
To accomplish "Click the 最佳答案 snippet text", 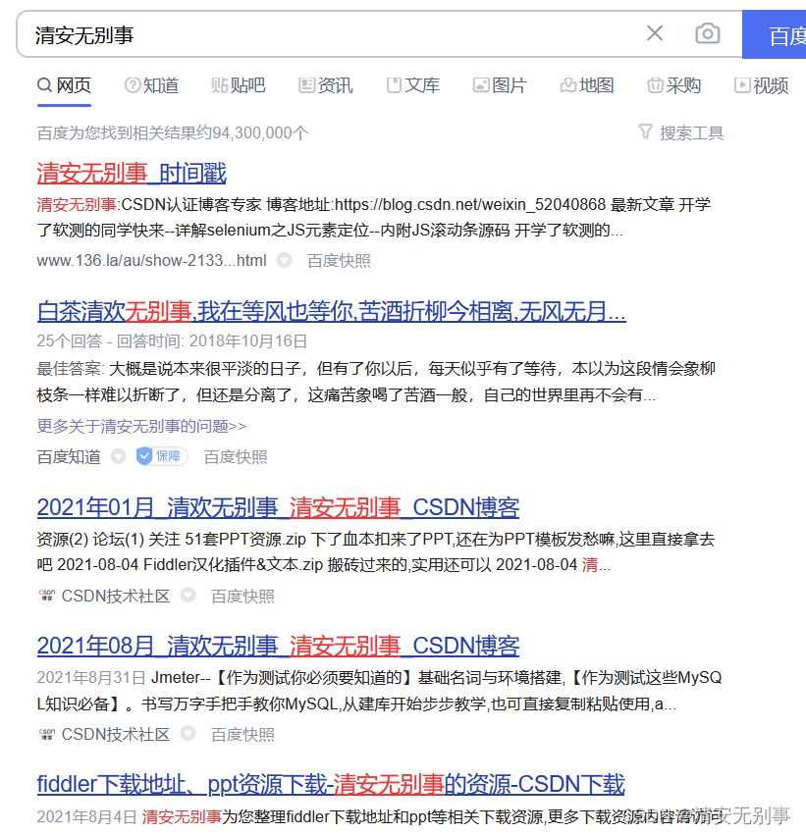I will (376, 382).
